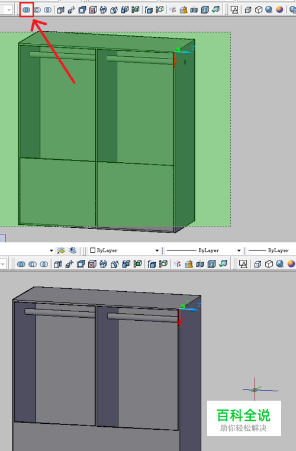Select Clean tool in lower toolbar
Viewport: 296px width, 451px height.
point(189,264)
